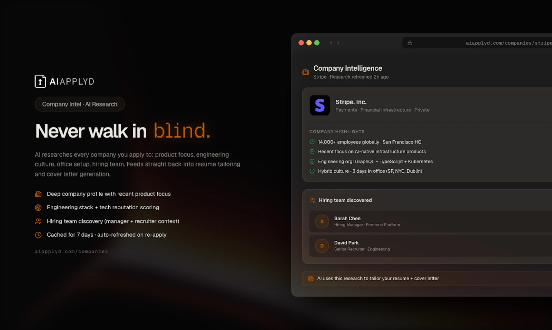Click David Park's D avatar
Viewport: 552px width, 330px height.
(x=322, y=246)
